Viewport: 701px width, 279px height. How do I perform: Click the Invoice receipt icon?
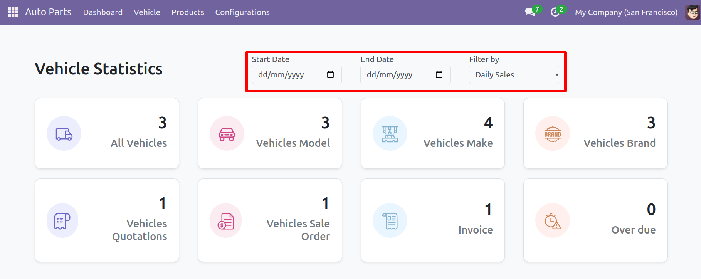[390, 221]
